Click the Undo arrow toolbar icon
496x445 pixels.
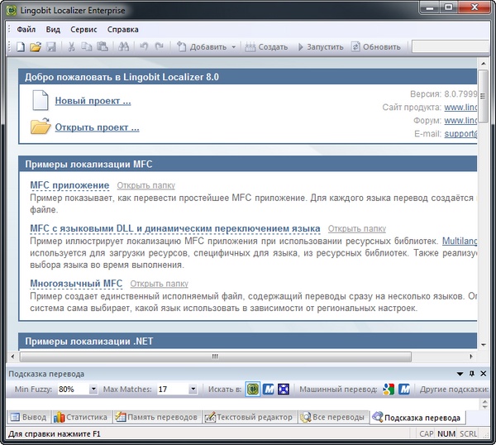click(144, 47)
